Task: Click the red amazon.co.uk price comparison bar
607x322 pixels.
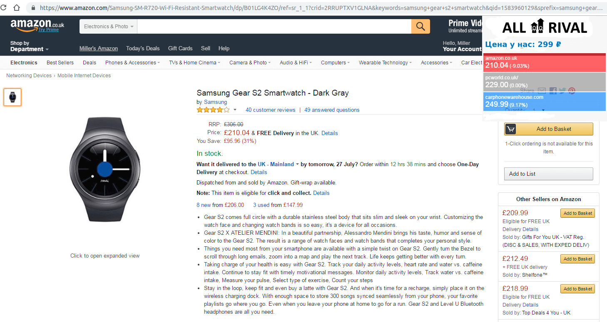Action: click(544, 62)
